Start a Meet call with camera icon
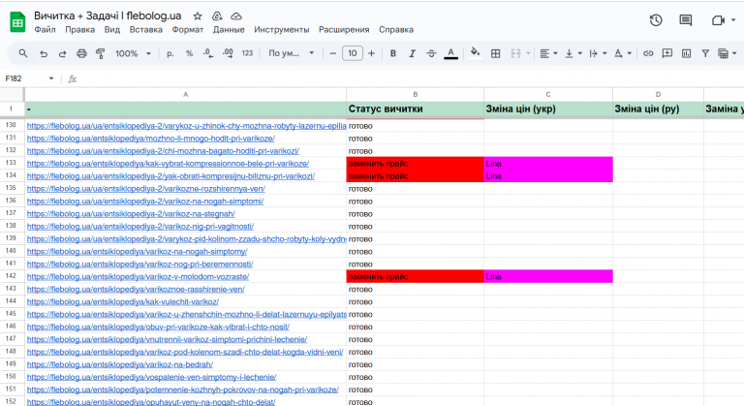Image resolution: width=744 pixels, height=406 pixels. (718, 20)
